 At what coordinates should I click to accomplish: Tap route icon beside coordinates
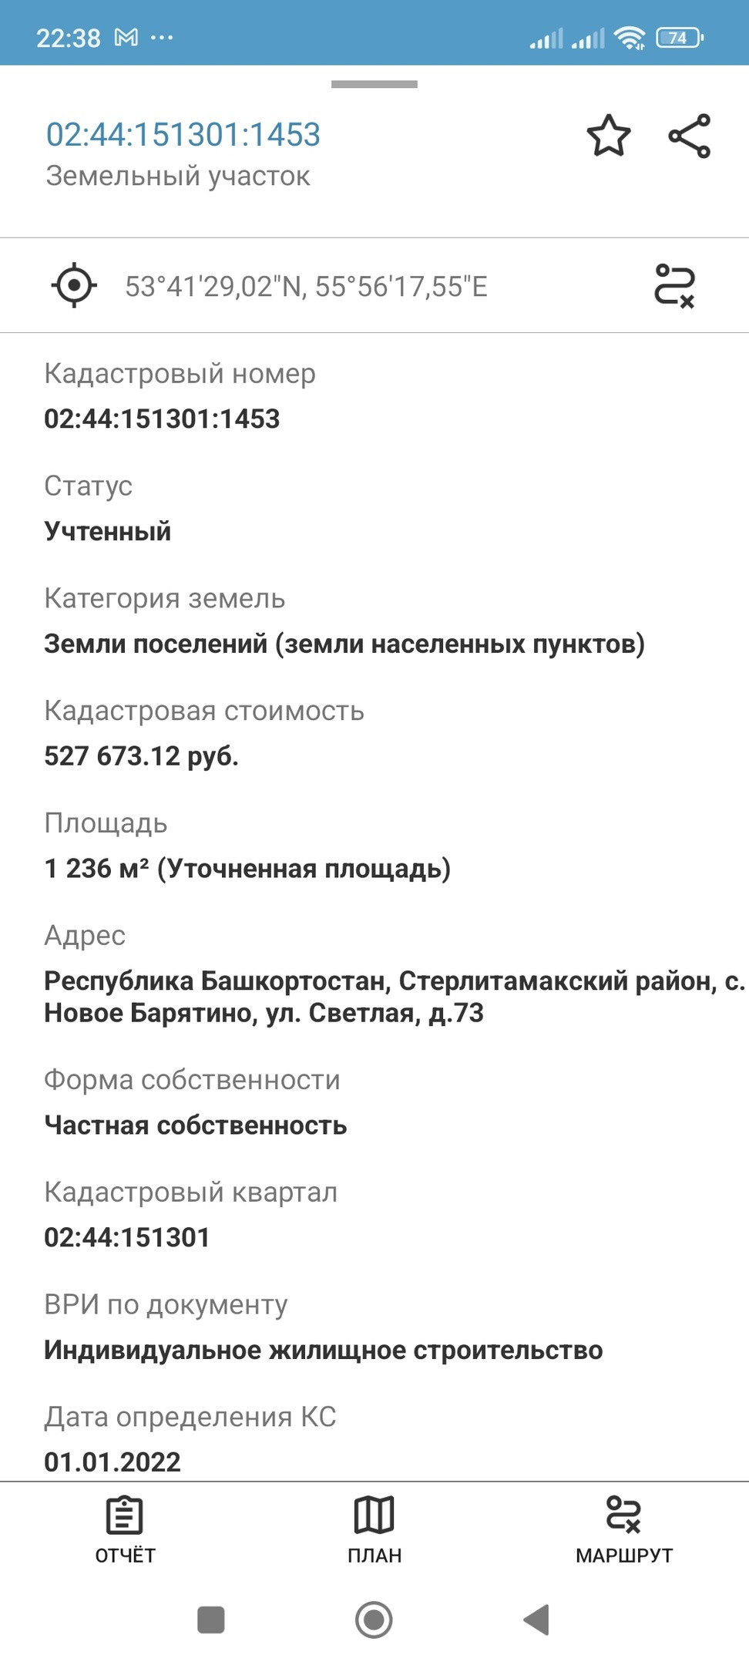(x=674, y=286)
